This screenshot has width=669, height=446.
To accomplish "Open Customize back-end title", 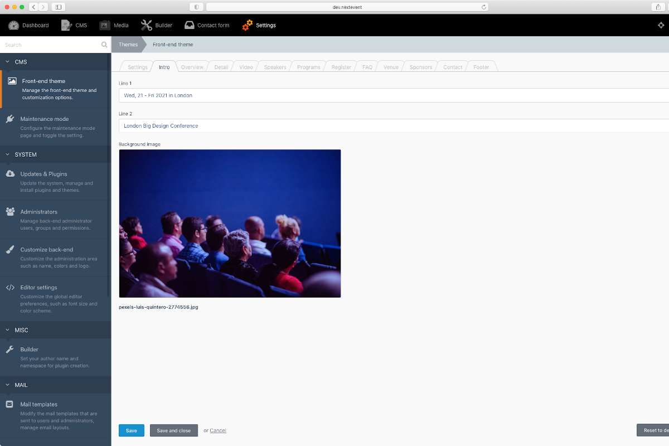I will click(47, 250).
